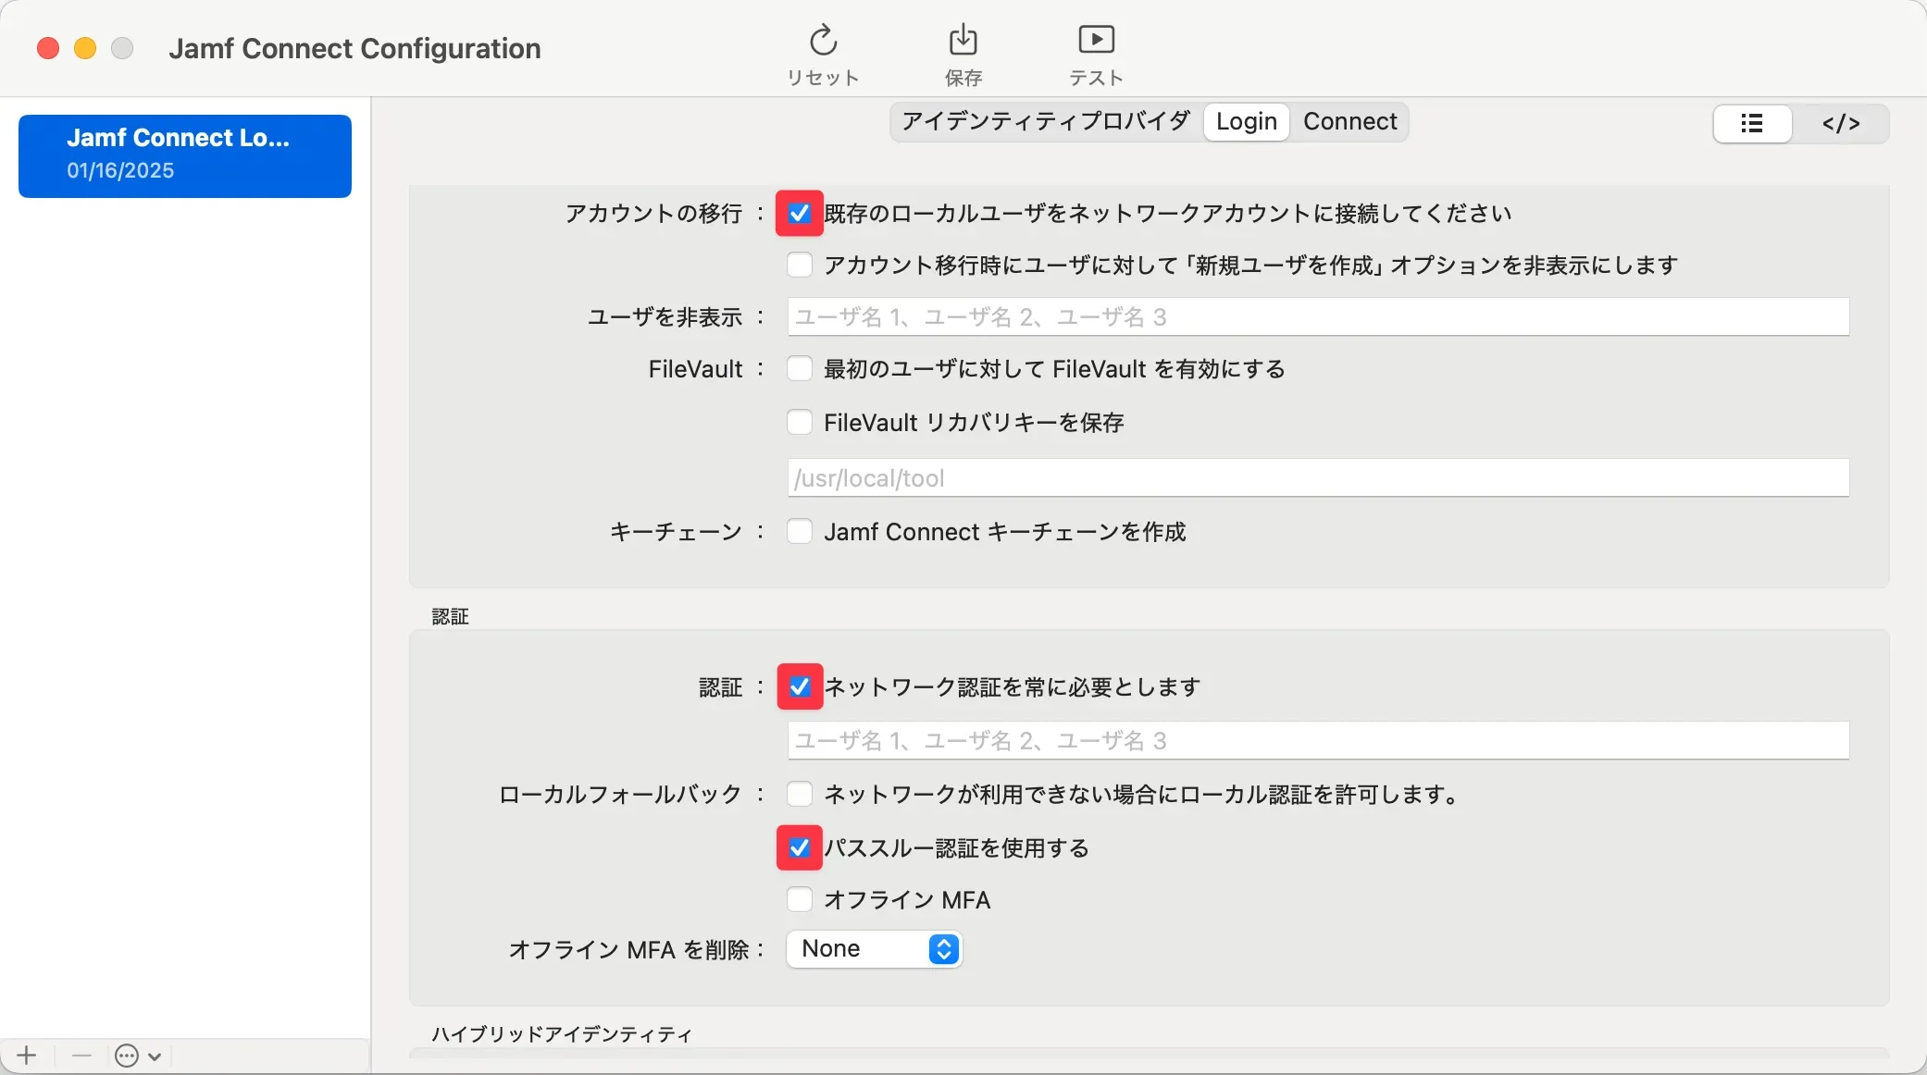Click the 保存 save icon
The image size is (1927, 1075).
[x=963, y=41]
